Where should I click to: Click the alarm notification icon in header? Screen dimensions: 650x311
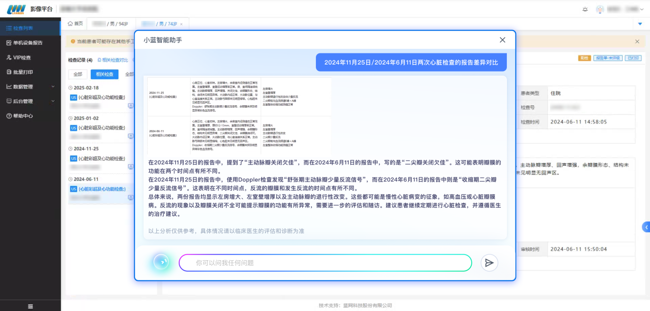(x=585, y=9)
